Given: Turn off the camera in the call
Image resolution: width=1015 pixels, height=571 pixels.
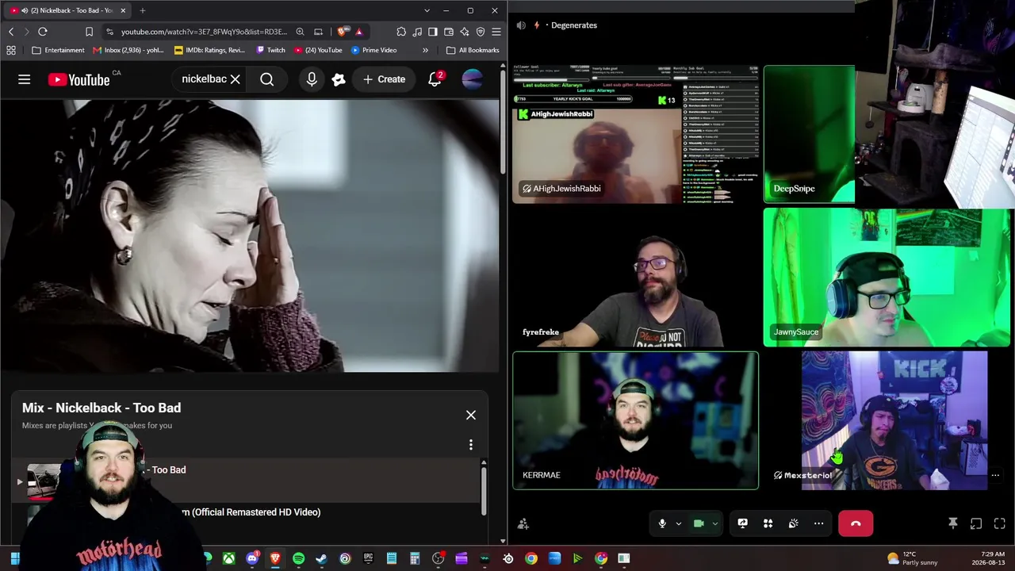Looking at the screenshot, I should pos(699,523).
